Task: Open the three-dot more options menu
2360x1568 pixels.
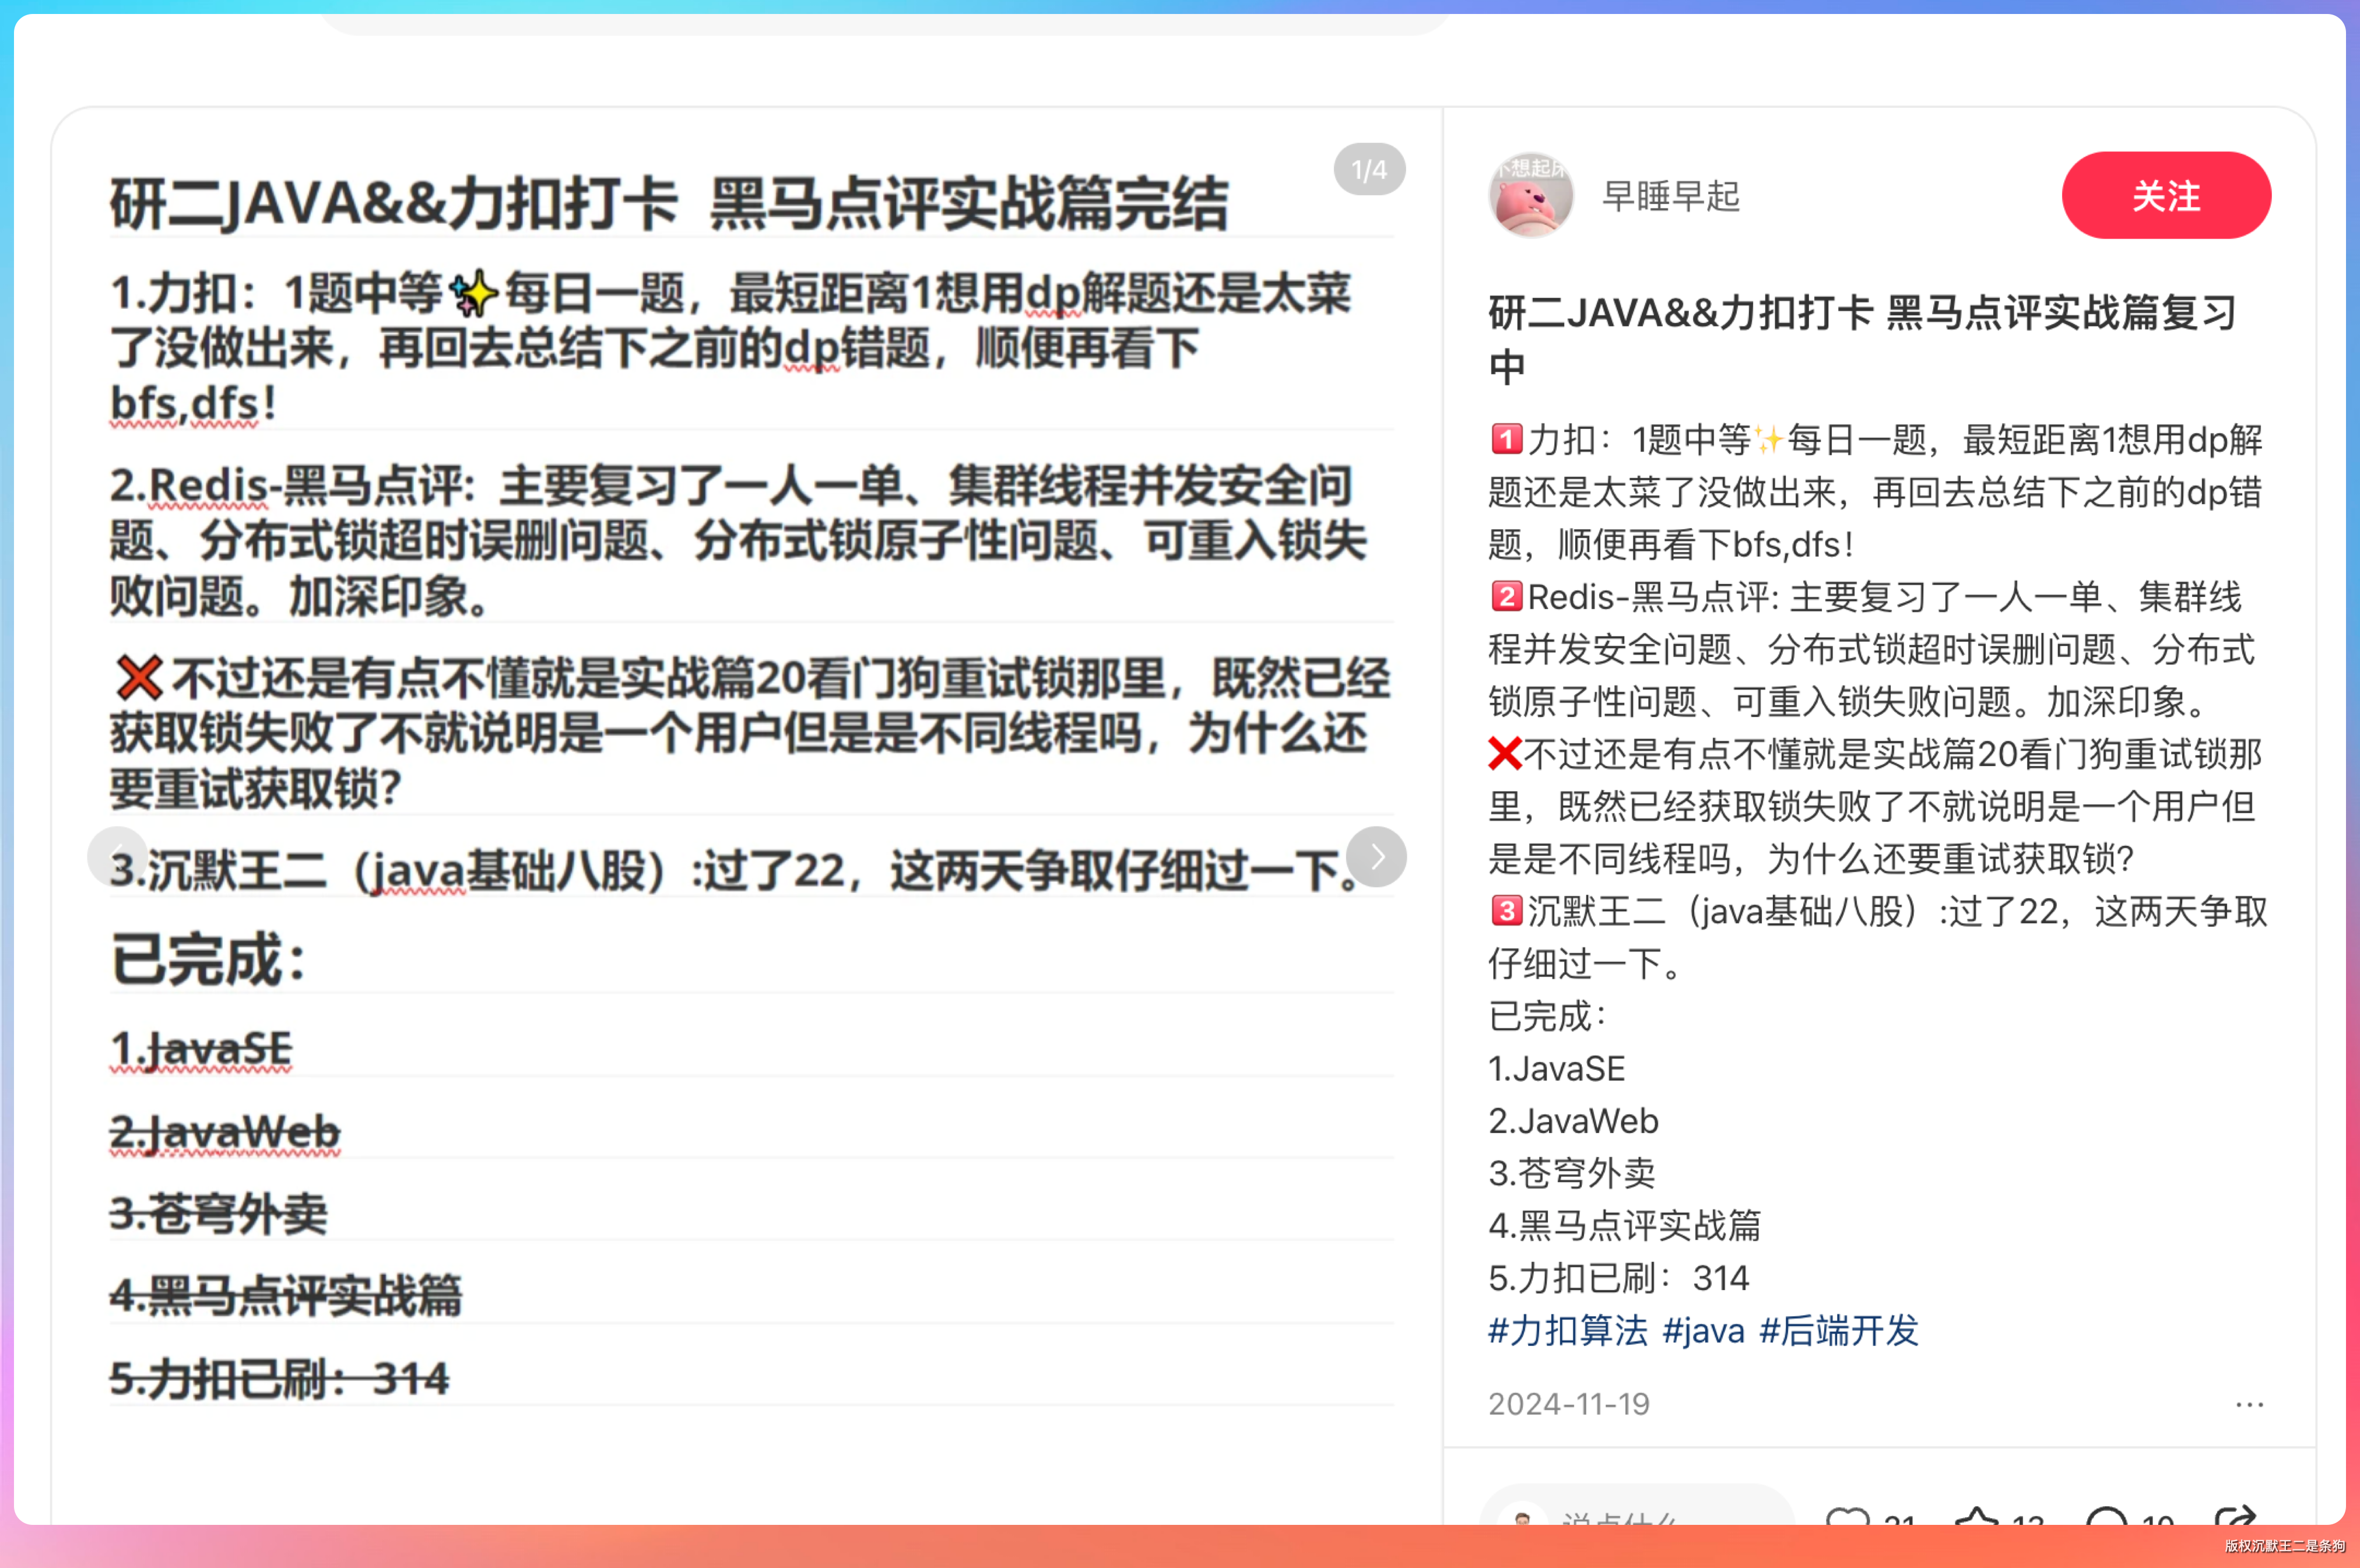Action: coord(2249,1404)
